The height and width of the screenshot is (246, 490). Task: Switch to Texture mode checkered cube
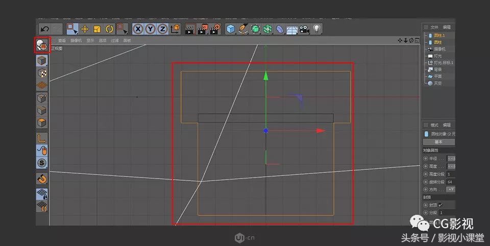coord(42,73)
